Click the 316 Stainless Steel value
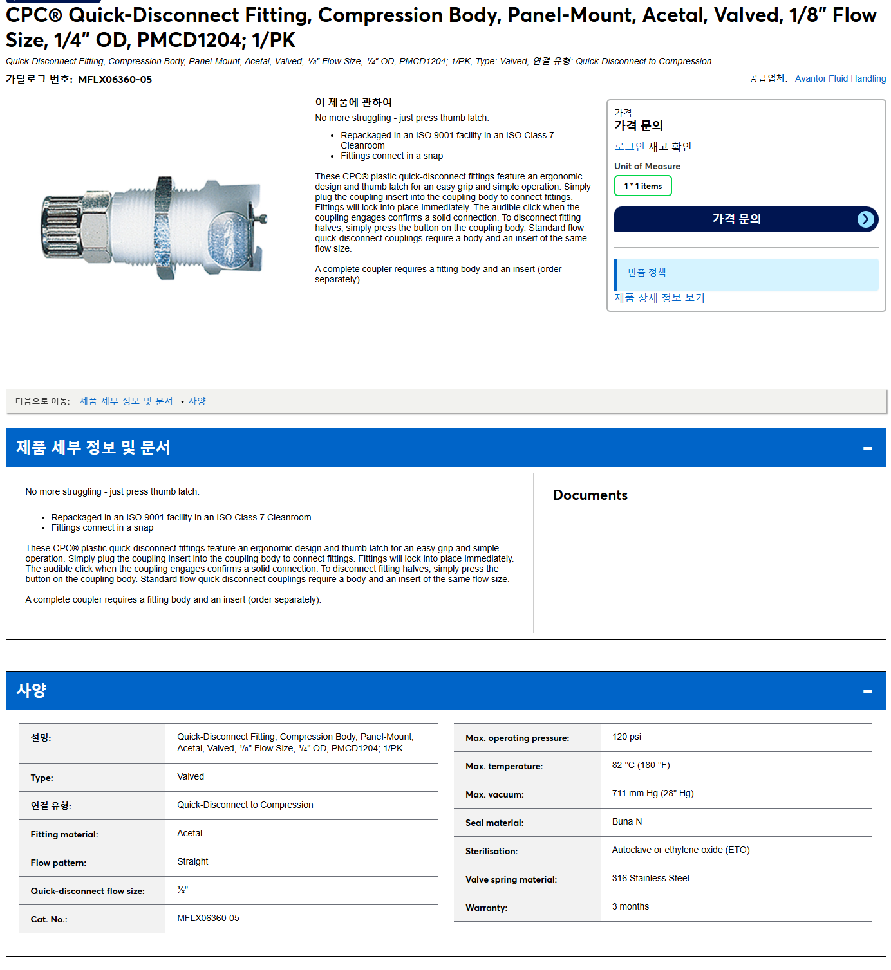This screenshot has width=891, height=970. coord(650,879)
